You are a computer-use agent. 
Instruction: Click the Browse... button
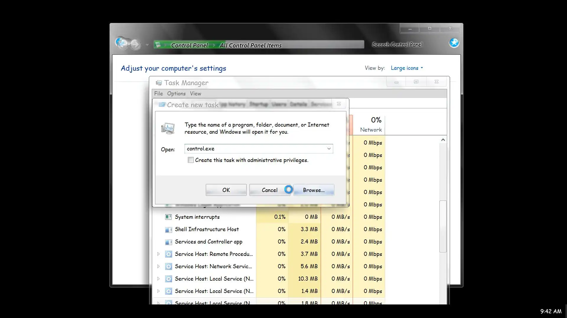[x=314, y=190]
